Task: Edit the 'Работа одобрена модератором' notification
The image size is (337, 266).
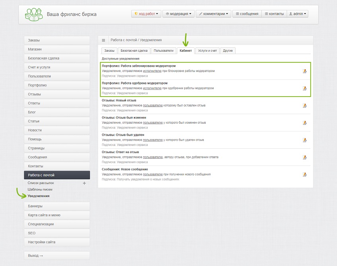Action: [x=304, y=88]
